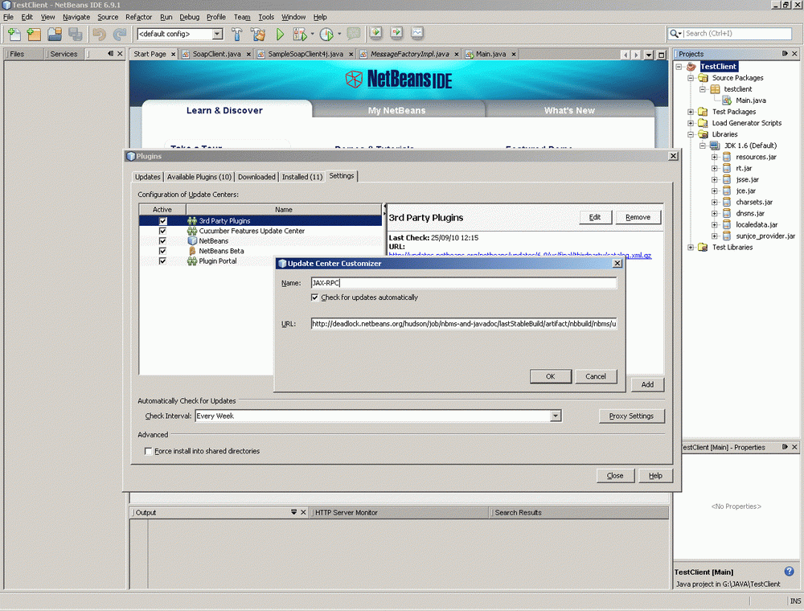
Task: Click the Edit button for 3rd Party Plugins
Action: coord(595,217)
